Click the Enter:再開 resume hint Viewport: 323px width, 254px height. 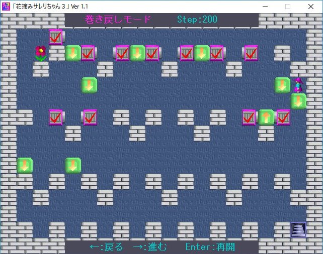coord(210,246)
